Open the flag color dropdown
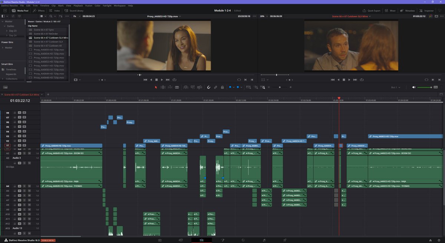 234,87
